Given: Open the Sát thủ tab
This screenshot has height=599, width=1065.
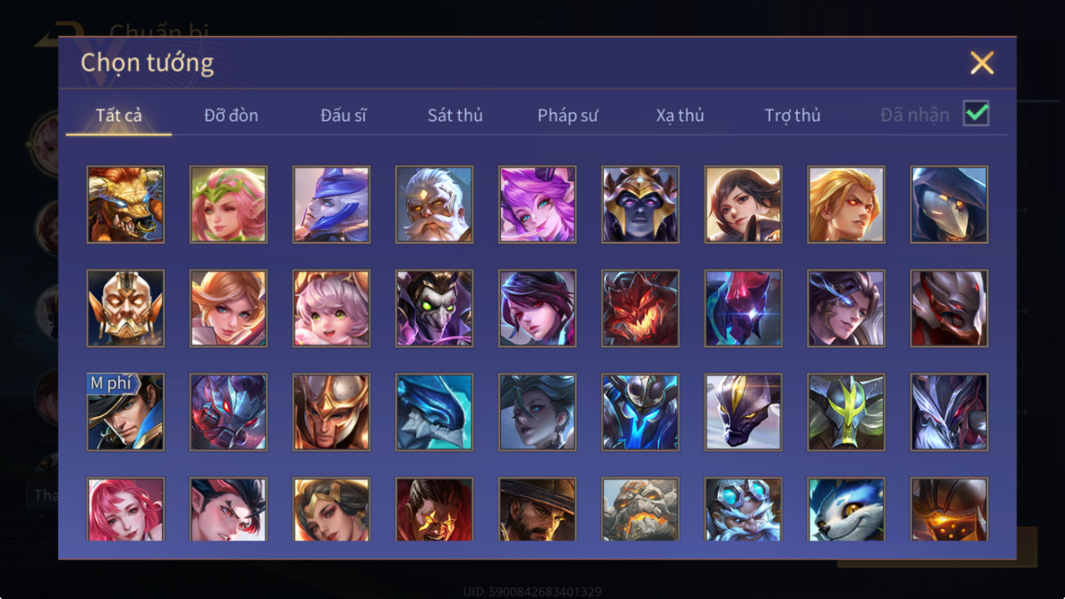Looking at the screenshot, I should [455, 115].
